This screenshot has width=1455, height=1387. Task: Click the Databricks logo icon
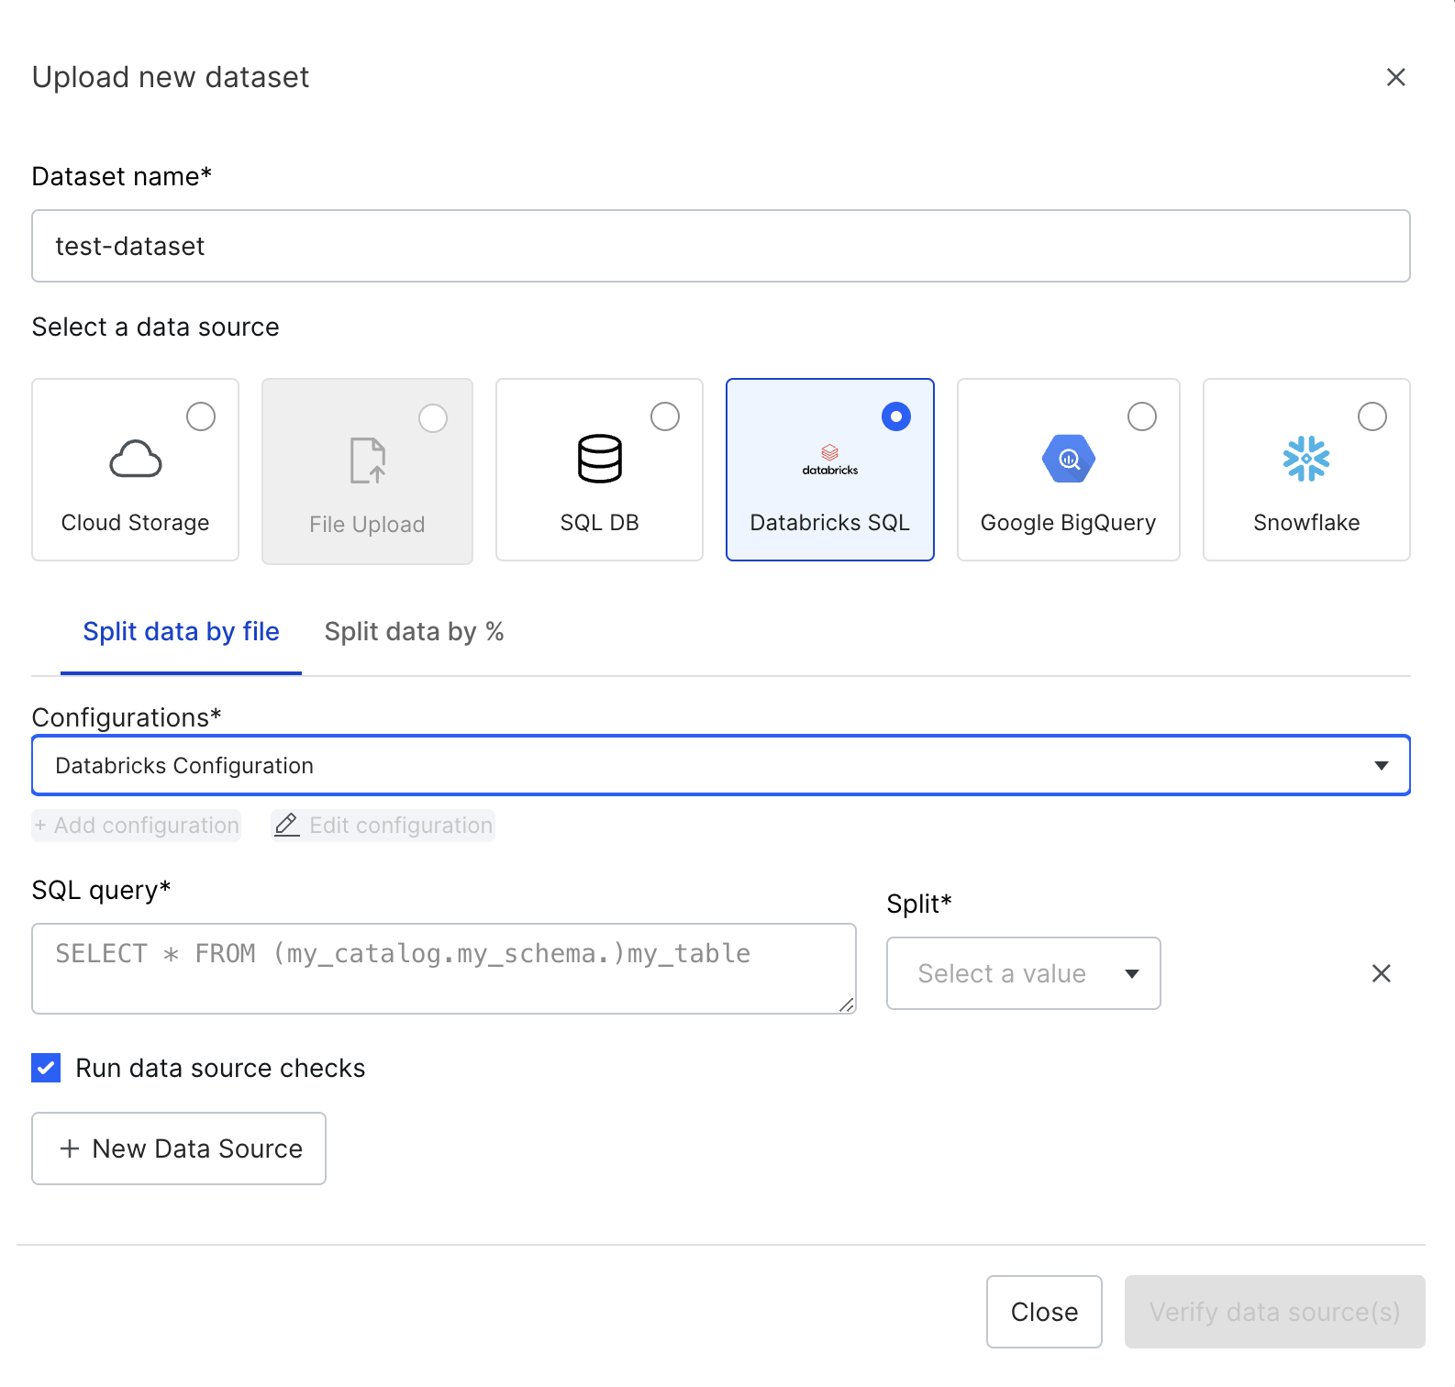(830, 460)
